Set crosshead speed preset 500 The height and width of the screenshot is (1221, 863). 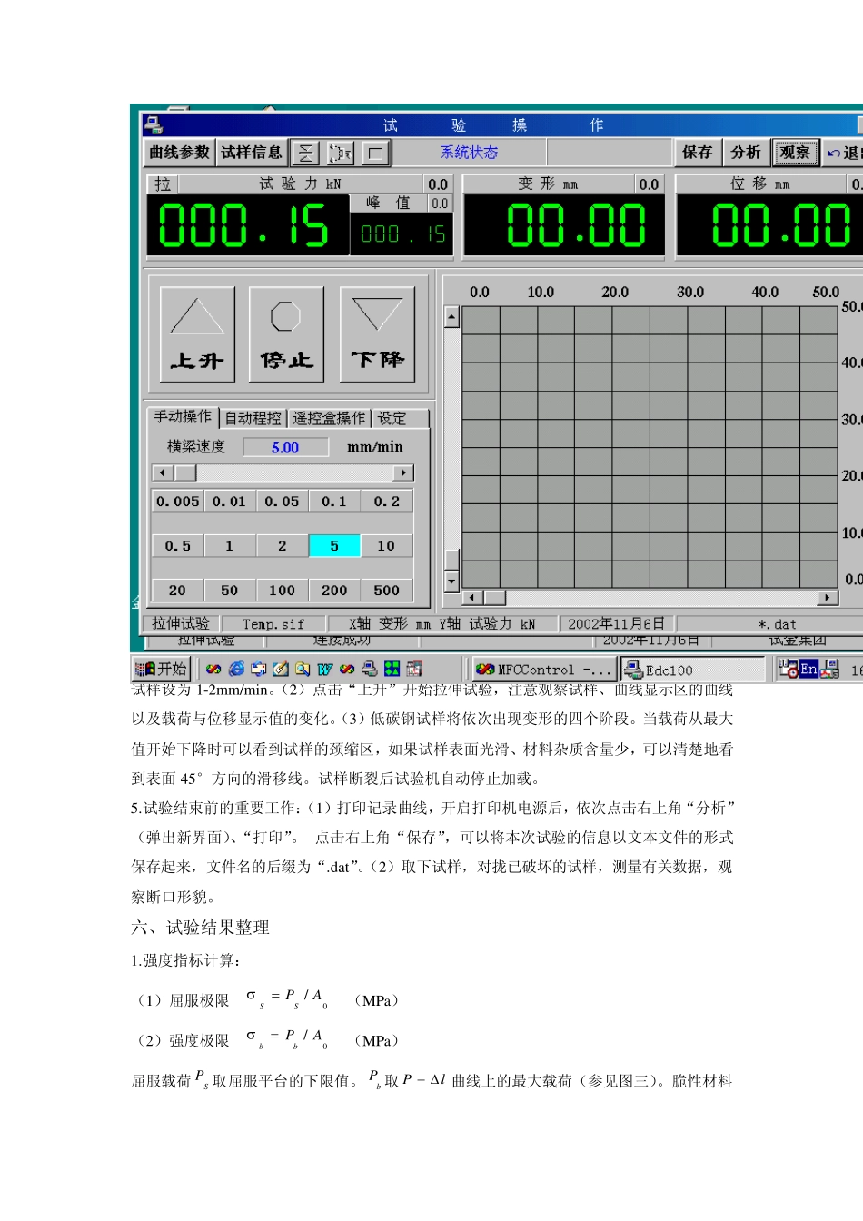[x=387, y=591]
